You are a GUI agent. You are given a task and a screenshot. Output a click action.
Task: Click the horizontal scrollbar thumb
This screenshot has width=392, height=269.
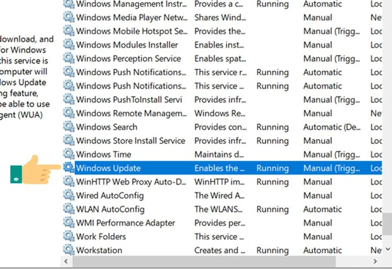coord(204,262)
